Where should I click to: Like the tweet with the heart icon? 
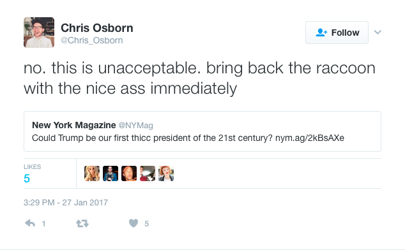(x=134, y=223)
